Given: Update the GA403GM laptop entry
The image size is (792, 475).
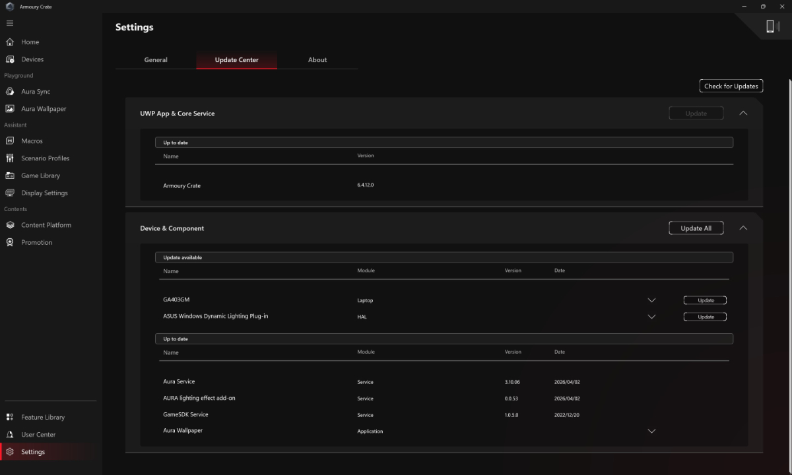Looking at the screenshot, I should click(x=706, y=300).
